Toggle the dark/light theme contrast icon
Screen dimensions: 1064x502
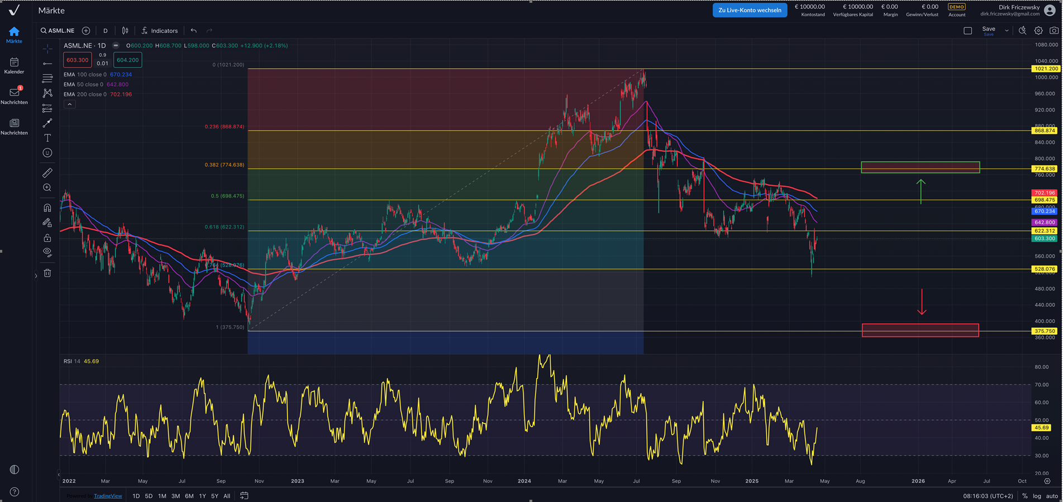point(15,470)
